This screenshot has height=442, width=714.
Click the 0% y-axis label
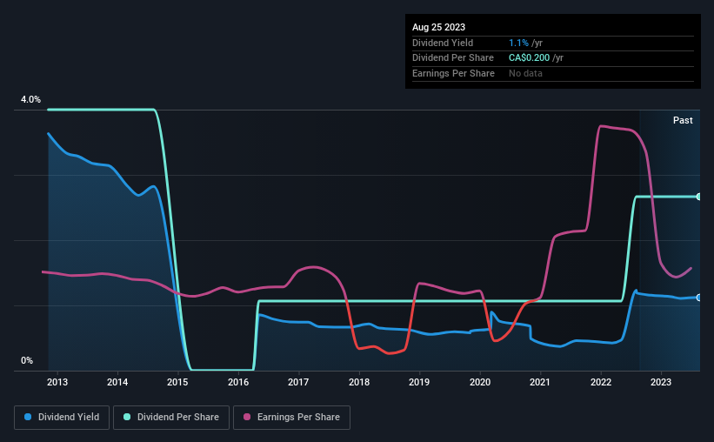pos(27,360)
